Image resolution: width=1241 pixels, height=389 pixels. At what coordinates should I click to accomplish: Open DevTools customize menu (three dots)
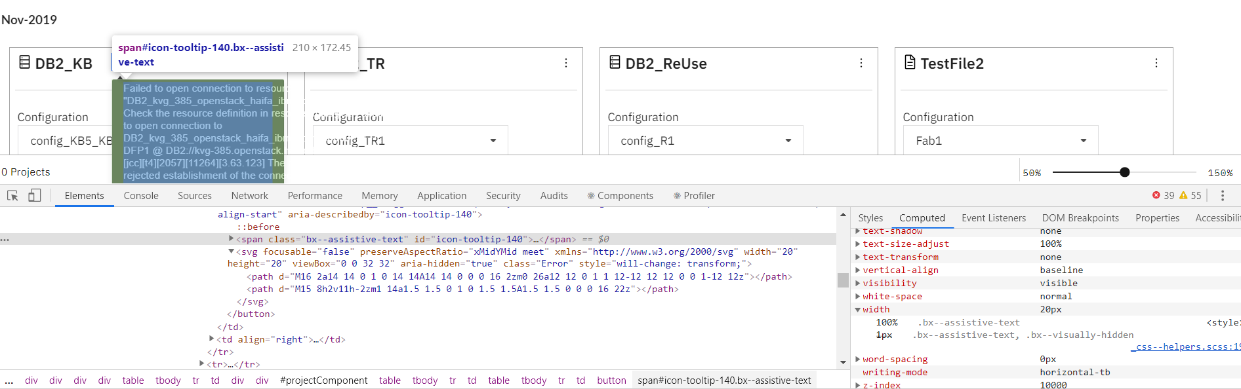pyautogui.click(x=1222, y=195)
